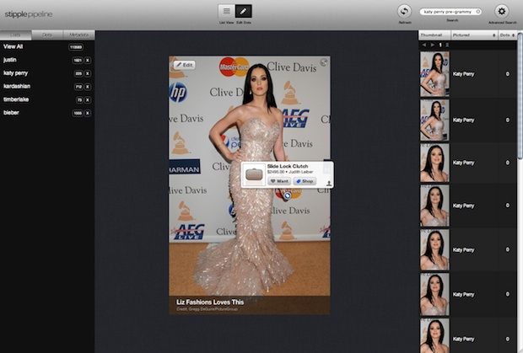
Task: Click the Thumbnail column header
Action: [435, 35]
